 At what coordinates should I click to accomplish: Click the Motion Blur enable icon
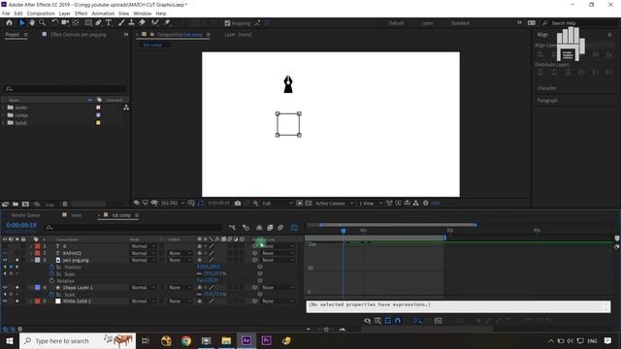pos(280,228)
